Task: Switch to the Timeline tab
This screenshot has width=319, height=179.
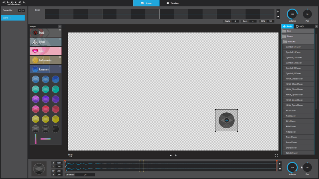Action: tap(172, 3)
